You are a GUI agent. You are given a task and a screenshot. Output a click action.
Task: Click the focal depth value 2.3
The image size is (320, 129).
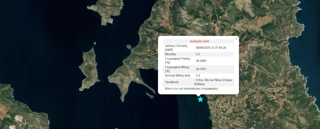198,76
